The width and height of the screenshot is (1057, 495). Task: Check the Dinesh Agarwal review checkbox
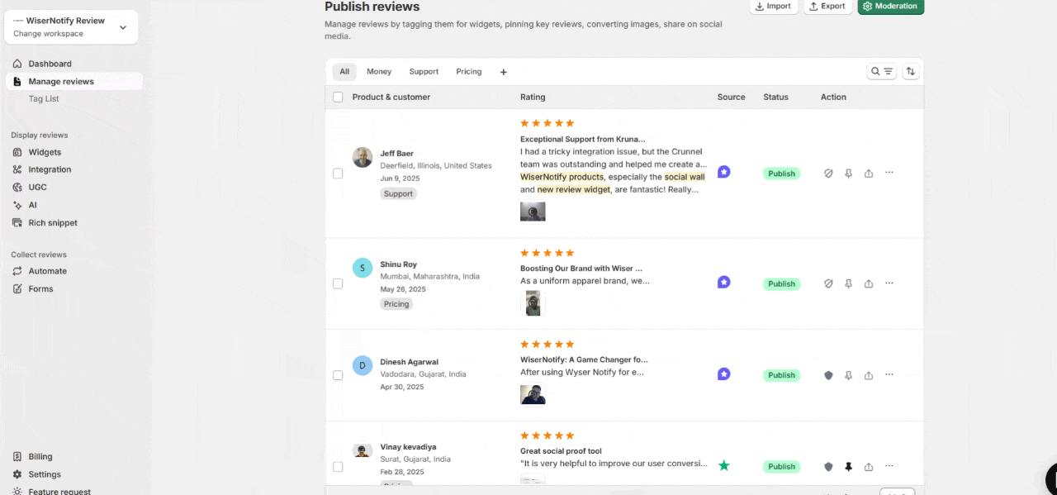click(338, 375)
